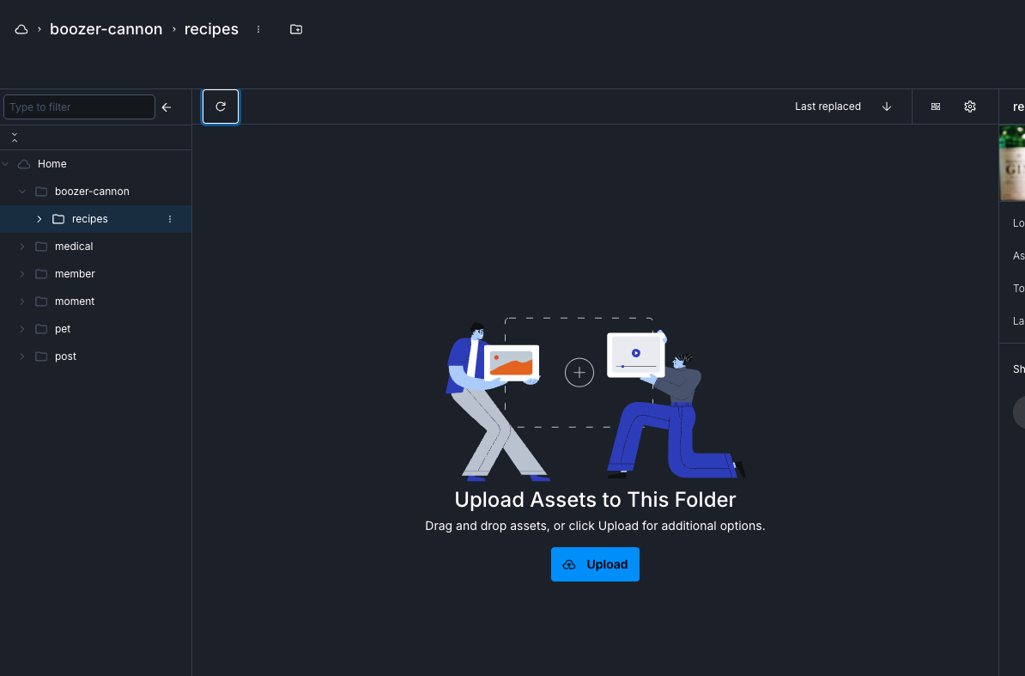The height and width of the screenshot is (676, 1025).
Task: Select the member folder
Action: pyautogui.click(x=75, y=274)
